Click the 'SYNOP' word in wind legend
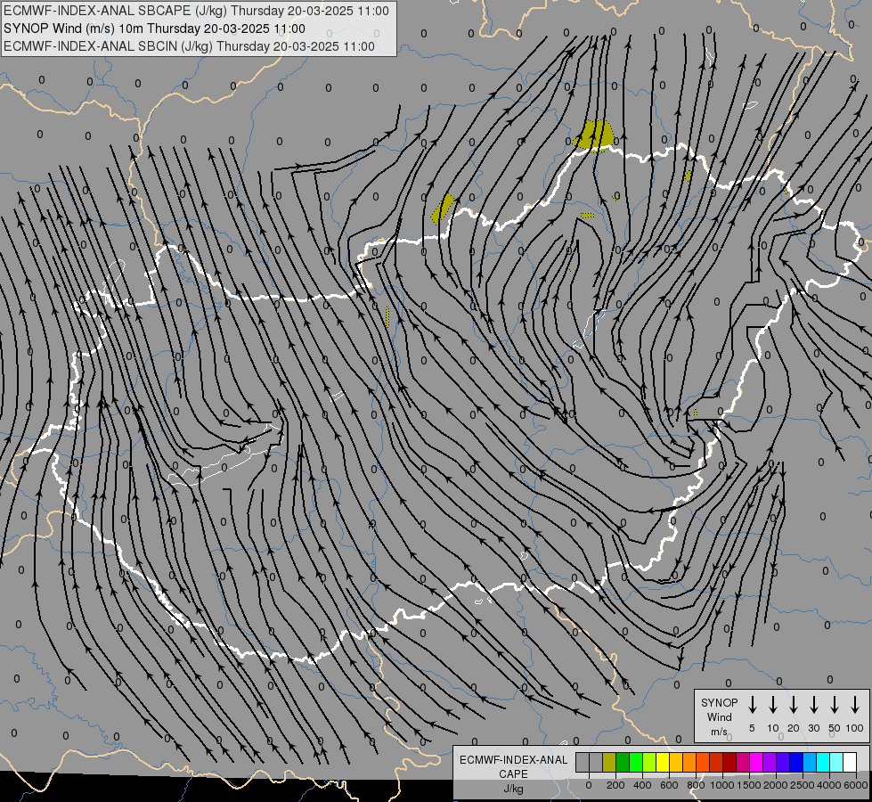 click(719, 703)
